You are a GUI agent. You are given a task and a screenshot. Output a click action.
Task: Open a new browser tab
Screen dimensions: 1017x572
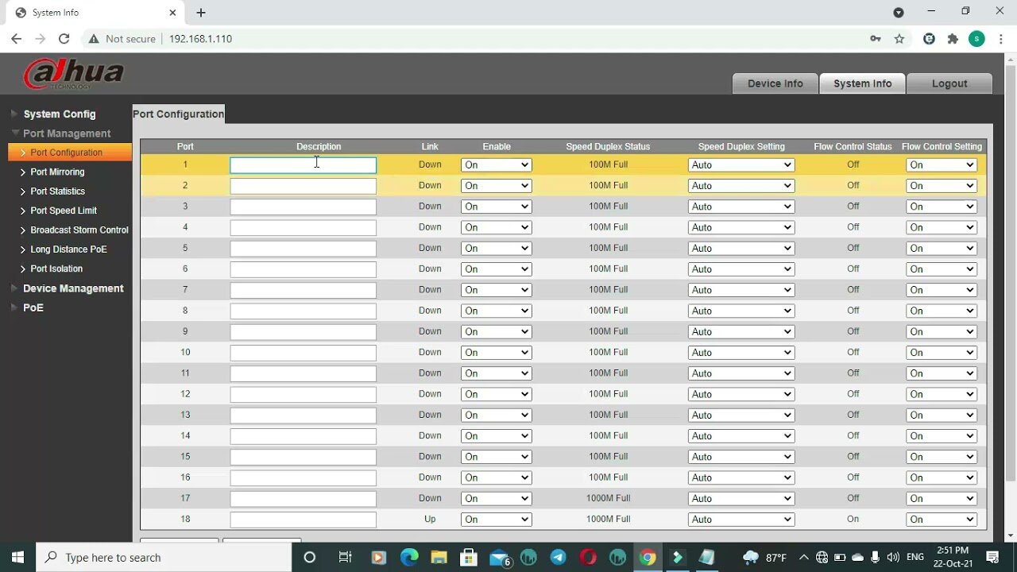(x=201, y=13)
